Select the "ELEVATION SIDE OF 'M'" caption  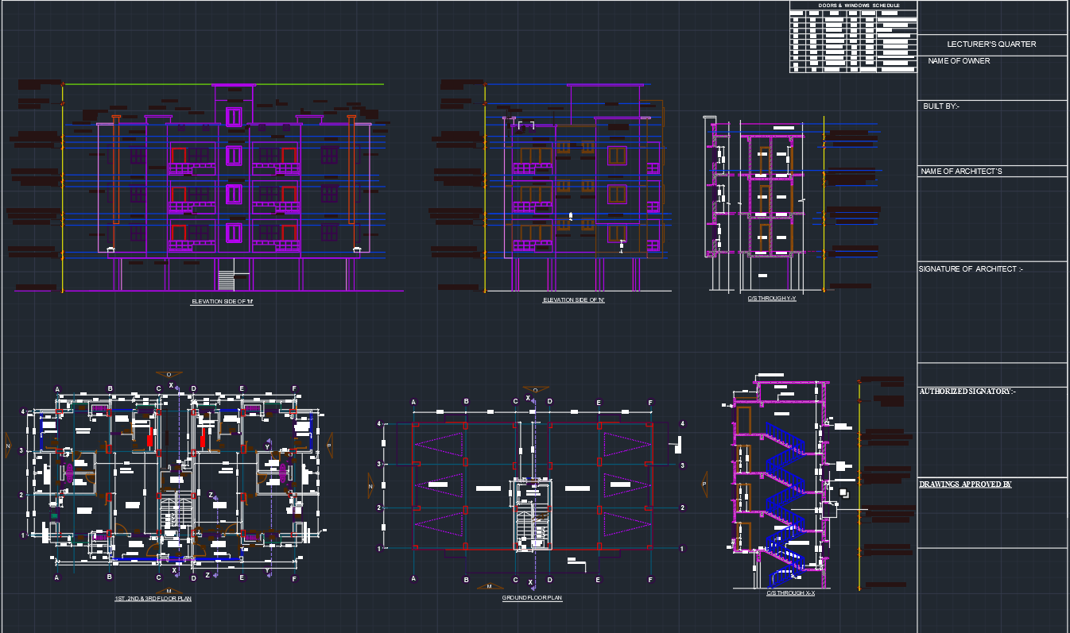(223, 302)
